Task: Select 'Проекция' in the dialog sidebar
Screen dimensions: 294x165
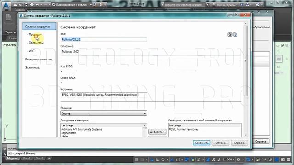Action: click(35, 35)
